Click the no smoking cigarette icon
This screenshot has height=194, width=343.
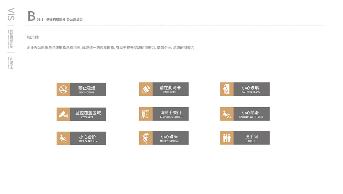[x=63, y=90]
